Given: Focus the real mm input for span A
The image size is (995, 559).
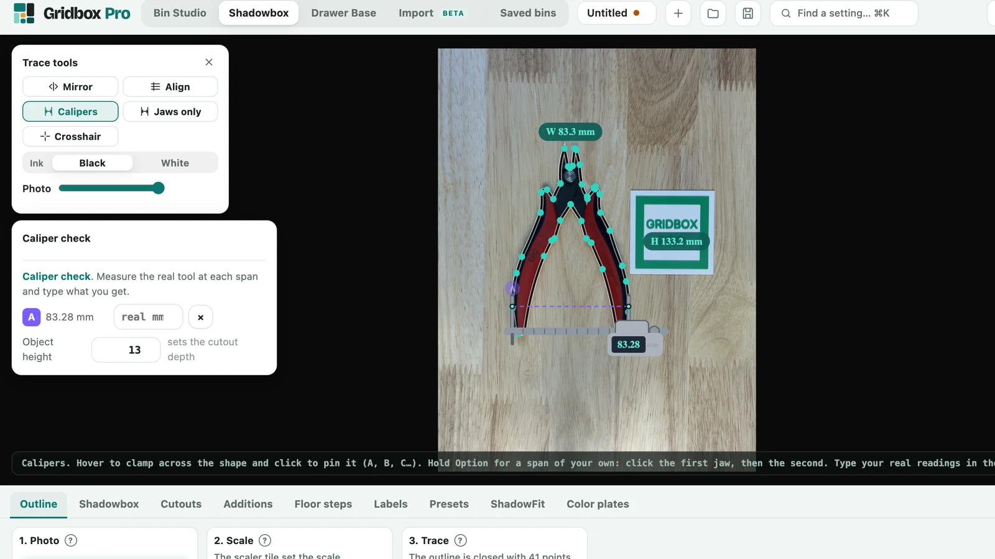Looking at the screenshot, I should [148, 317].
